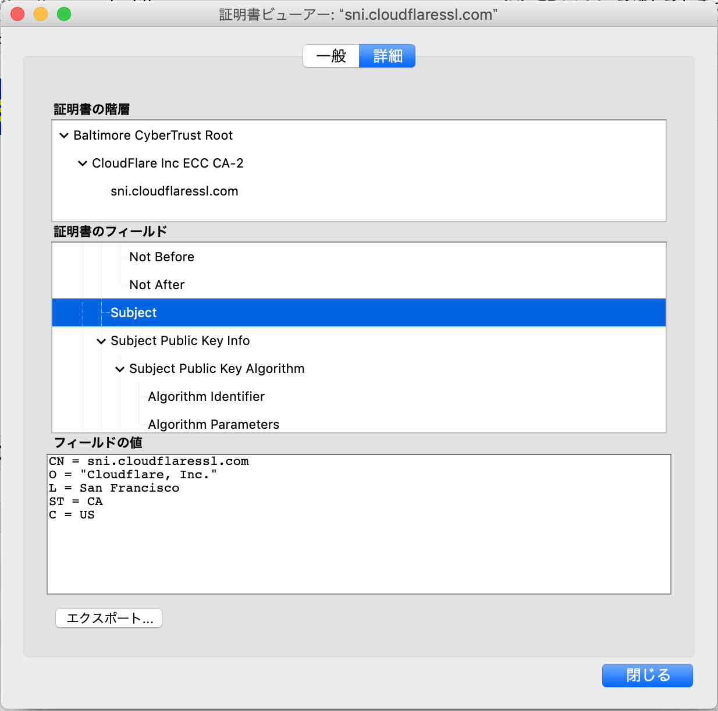Click the C = US value line
The height and width of the screenshot is (711, 718).
(72, 515)
